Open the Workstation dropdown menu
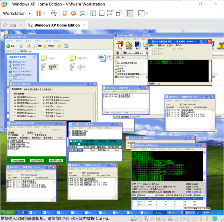Image resolution: width=224 pixels, height=222 pixels. 17,13
